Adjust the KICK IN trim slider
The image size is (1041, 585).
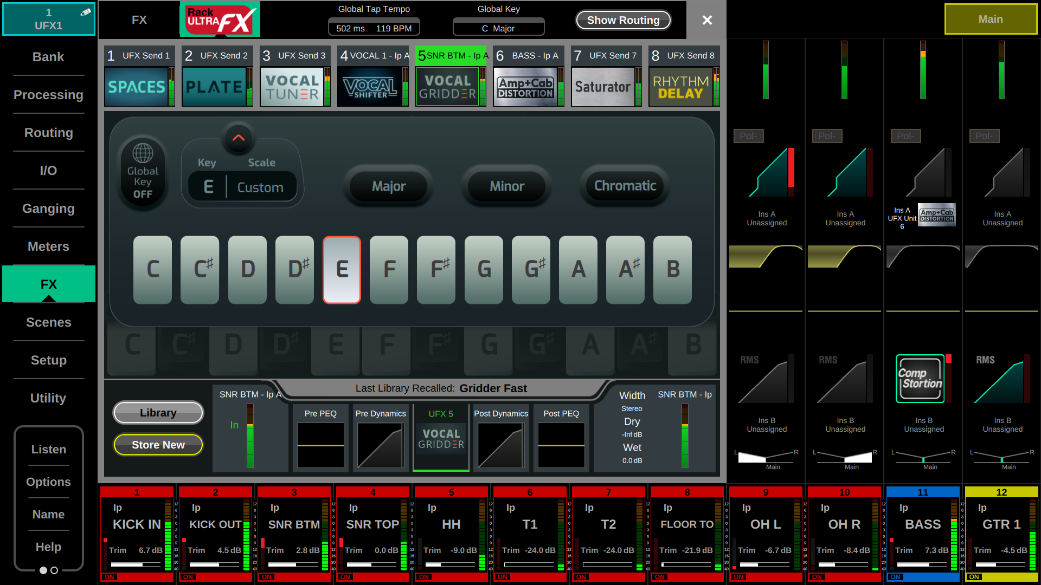point(136,564)
